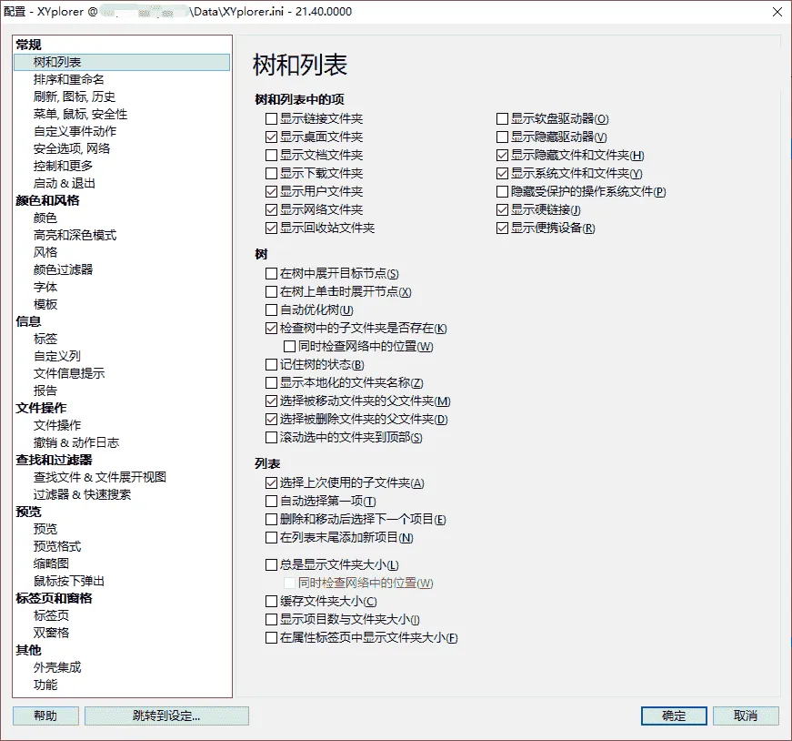Open 自定义事件动作 settings
Screen dimensions: 792x741
point(75,131)
